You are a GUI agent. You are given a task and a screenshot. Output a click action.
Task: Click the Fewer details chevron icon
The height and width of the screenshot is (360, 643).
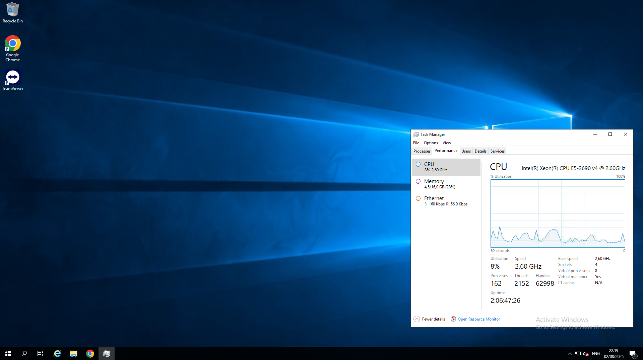[416, 319]
